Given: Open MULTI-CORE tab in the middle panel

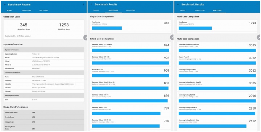Looking at the screenshot, I should pyautogui.click(x=130, y=10).
